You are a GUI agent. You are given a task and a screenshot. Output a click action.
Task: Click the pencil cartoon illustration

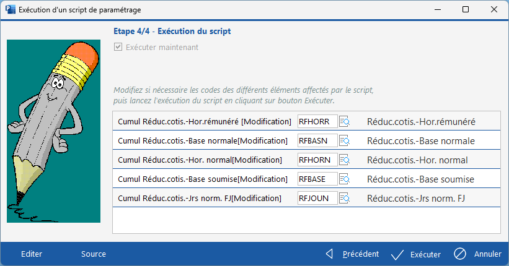click(53, 131)
